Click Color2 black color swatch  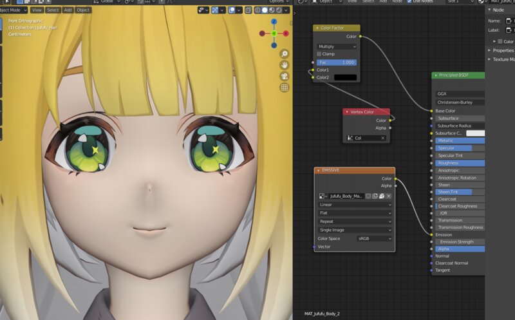pos(346,77)
